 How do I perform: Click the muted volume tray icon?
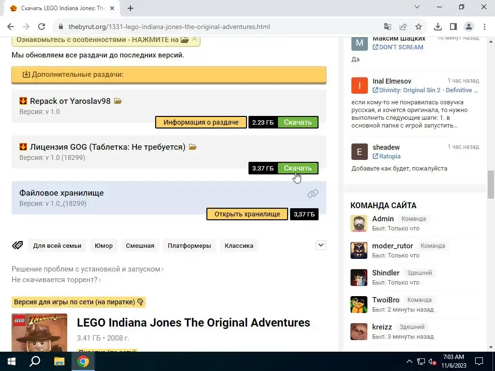pyautogui.click(x=433, y=361)
